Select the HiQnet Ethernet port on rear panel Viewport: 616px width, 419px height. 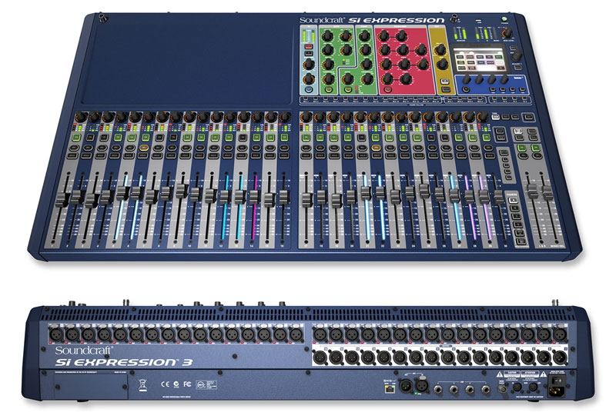(390, 389)
